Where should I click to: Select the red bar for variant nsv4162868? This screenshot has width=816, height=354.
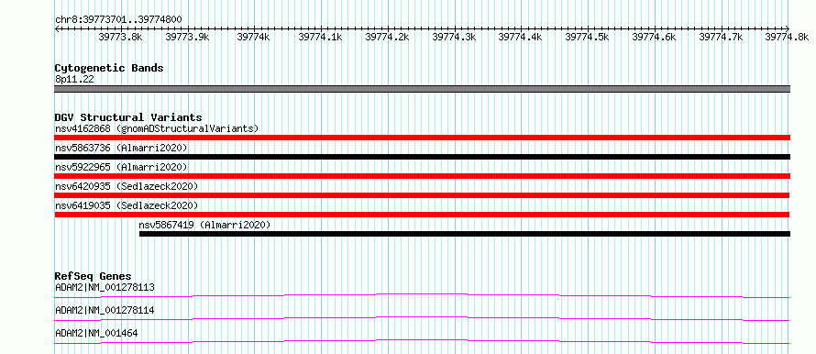click(423, 138)
